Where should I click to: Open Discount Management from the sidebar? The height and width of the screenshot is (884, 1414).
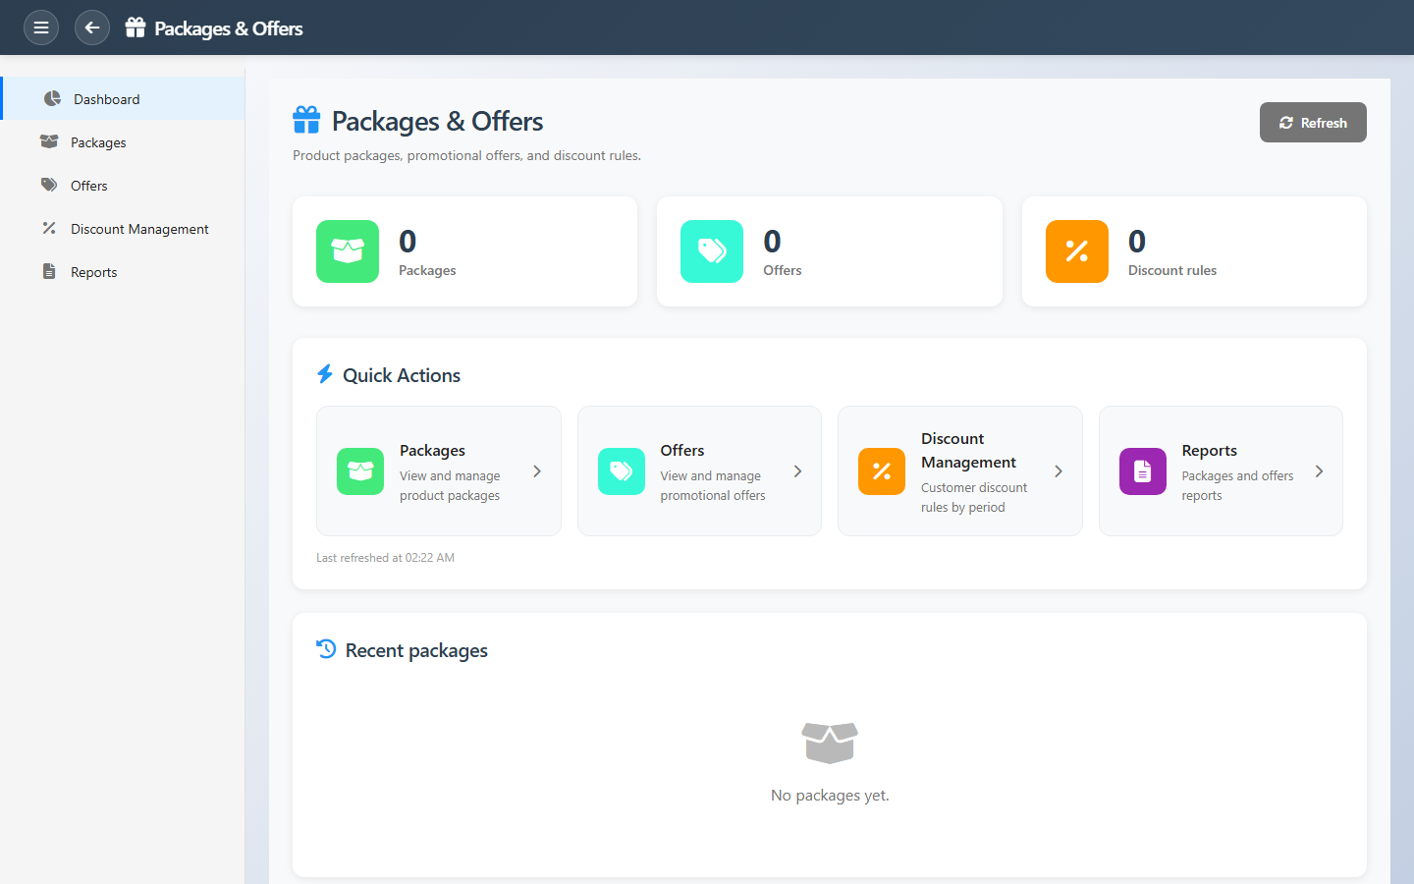click(139, 229)
